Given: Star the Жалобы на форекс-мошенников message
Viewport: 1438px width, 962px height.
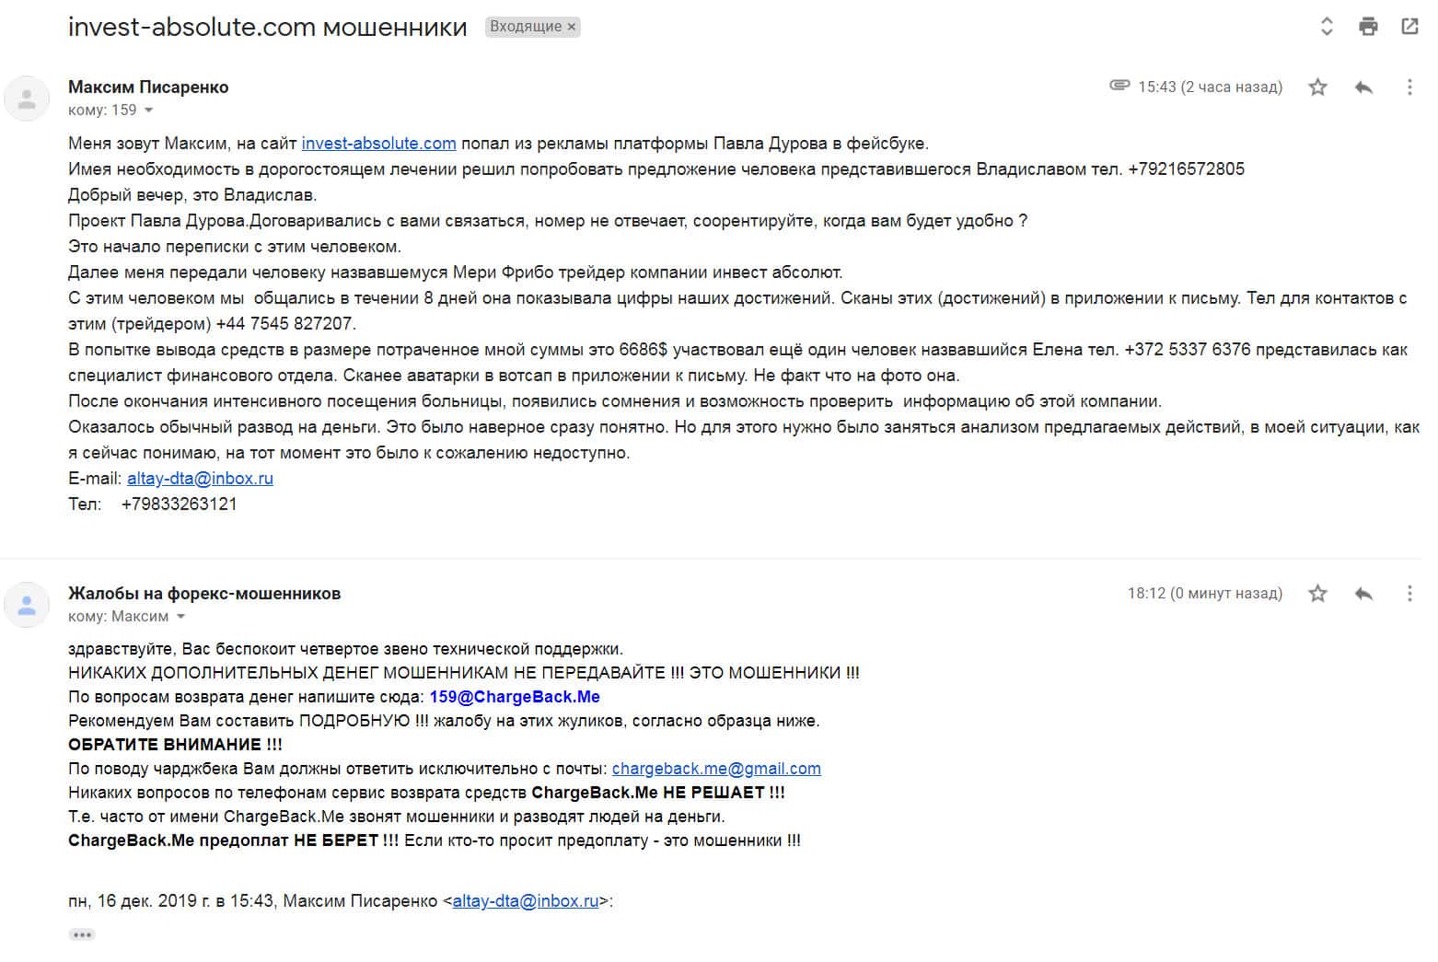Looking at the screenshot, I should (1318, 594).
